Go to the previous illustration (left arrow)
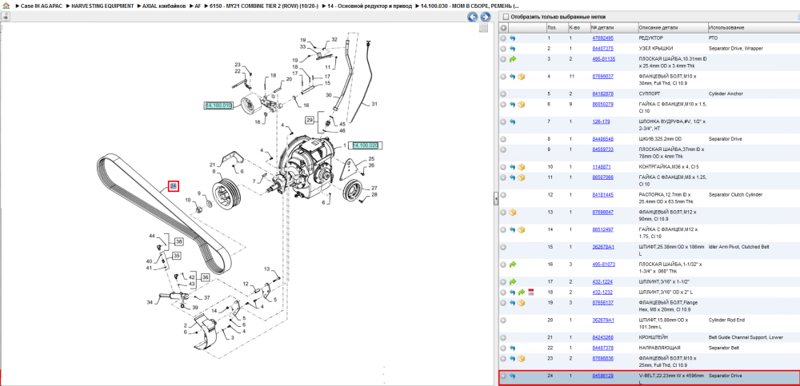Screen dimensions: 800x386 [x=473, y=17]
